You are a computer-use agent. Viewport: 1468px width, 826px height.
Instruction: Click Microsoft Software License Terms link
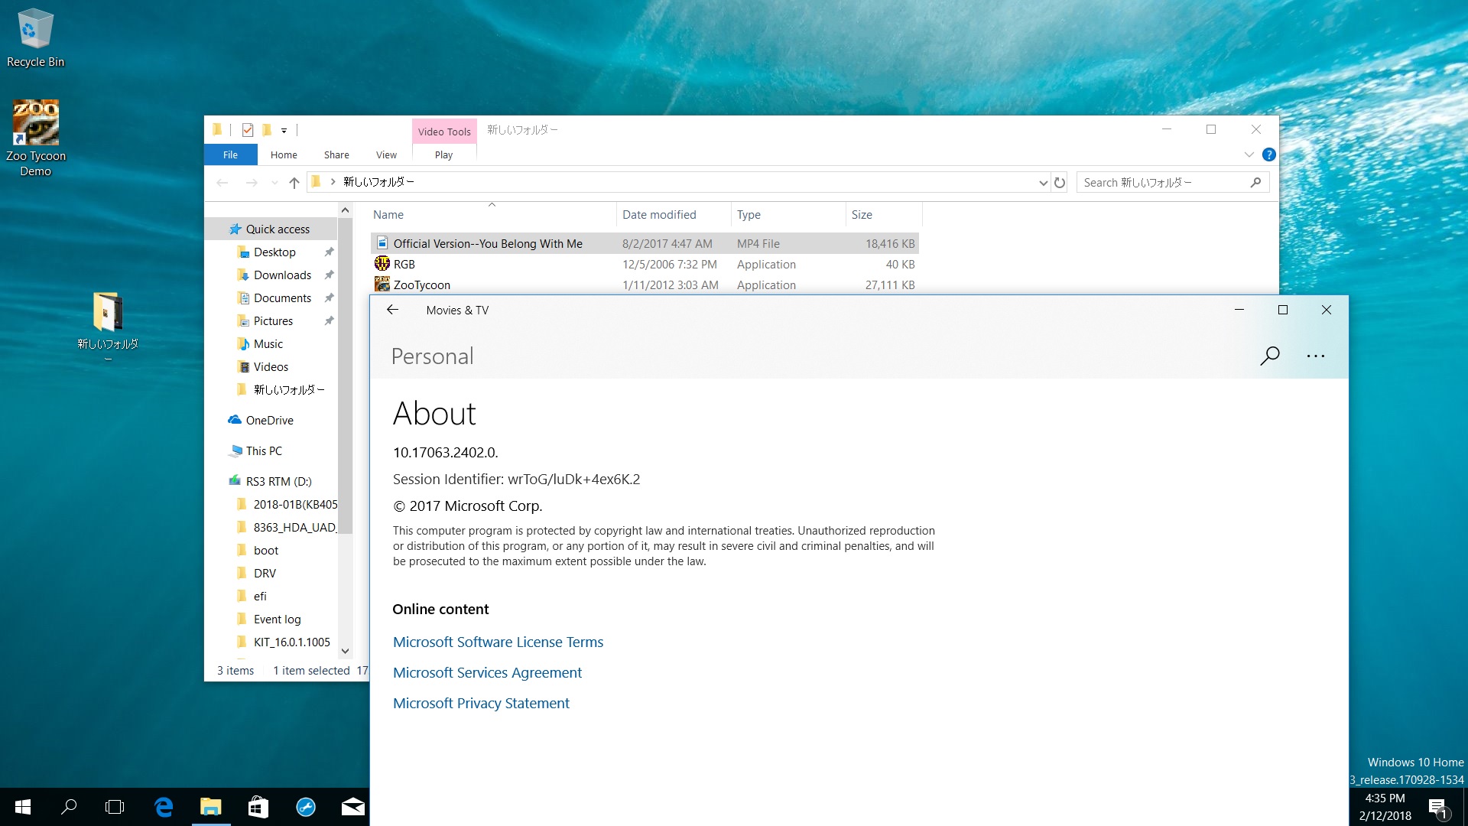pyautogui.click(x=498, y=642)
